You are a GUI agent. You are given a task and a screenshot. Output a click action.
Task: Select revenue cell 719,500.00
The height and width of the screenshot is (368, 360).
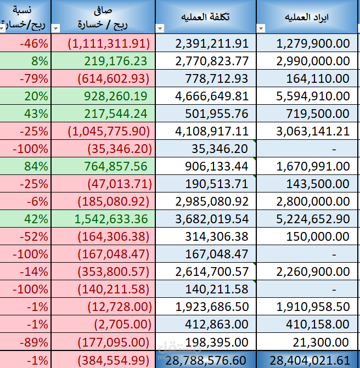(x=307, y=114)
